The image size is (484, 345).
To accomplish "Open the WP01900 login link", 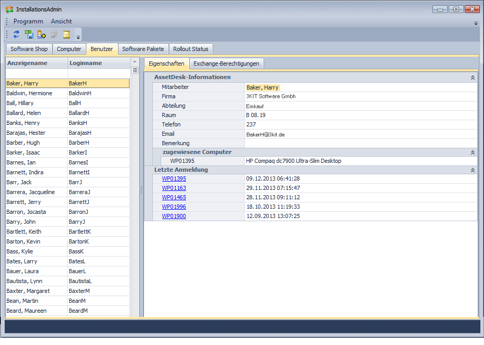I will (174, 216).
